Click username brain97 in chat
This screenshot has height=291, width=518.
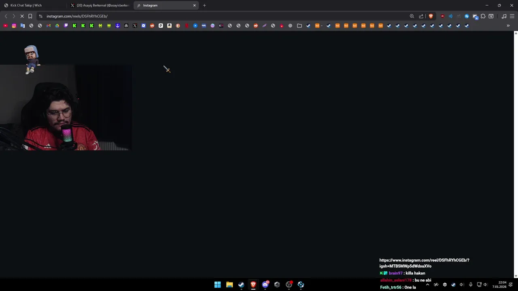(395, 273)
